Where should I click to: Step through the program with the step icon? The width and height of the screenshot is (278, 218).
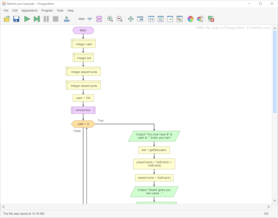pyautogui.click(x=37, y=19)
